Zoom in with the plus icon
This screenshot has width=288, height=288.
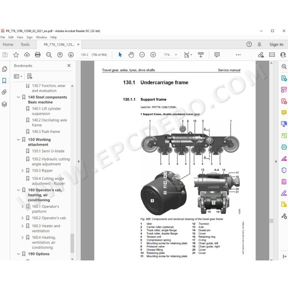tap(153, 55)
